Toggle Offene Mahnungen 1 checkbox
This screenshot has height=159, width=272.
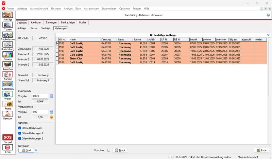tap(20, 133)
